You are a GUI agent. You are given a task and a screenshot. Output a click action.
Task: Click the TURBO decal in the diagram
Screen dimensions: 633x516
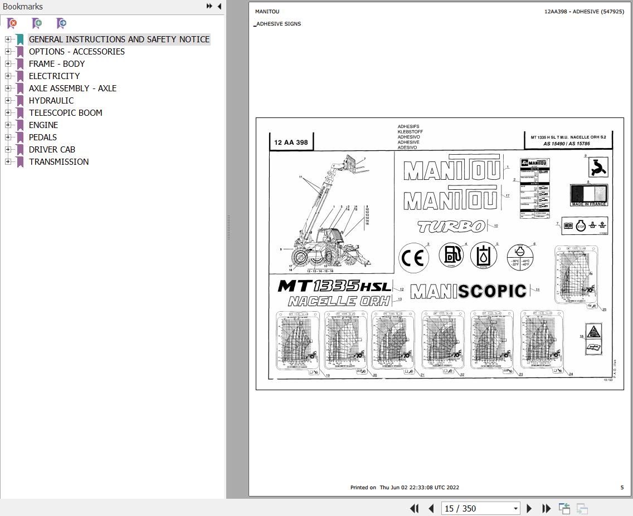[x=451, y=227]
